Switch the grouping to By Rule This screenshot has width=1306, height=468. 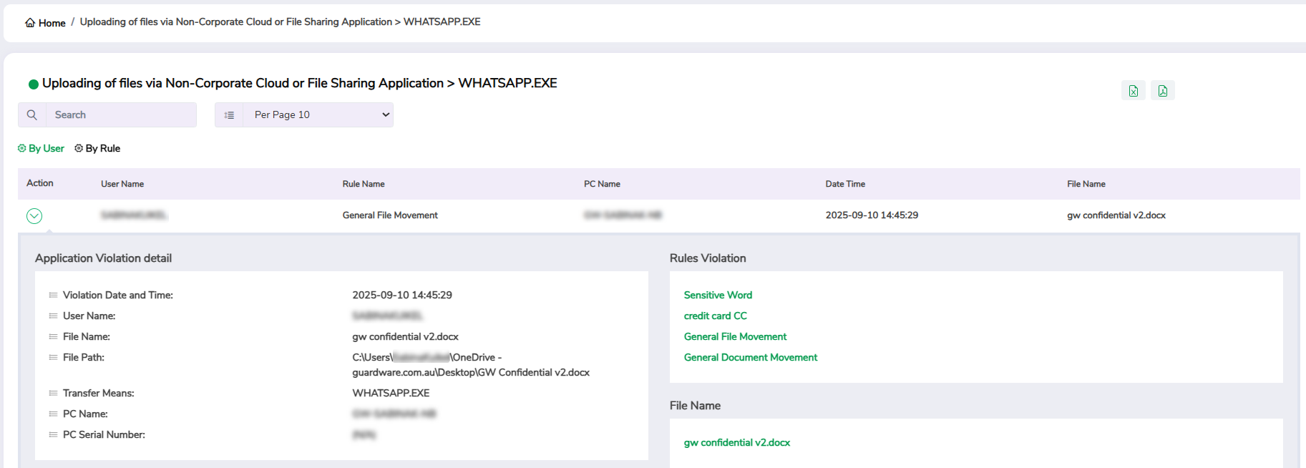98,148
